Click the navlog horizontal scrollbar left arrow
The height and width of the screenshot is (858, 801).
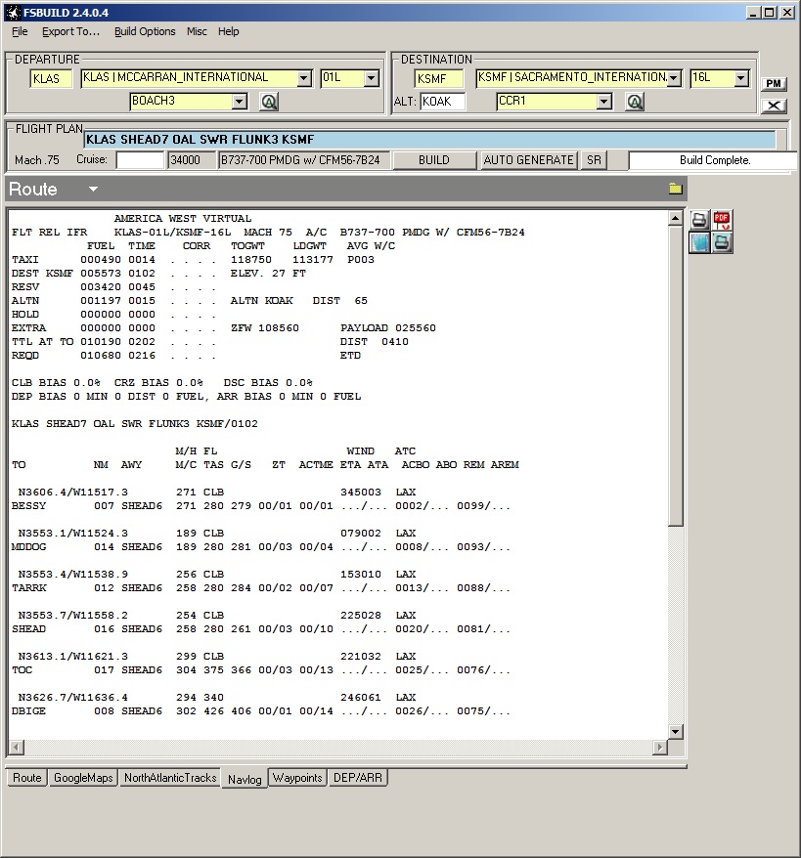coord(17,747)
